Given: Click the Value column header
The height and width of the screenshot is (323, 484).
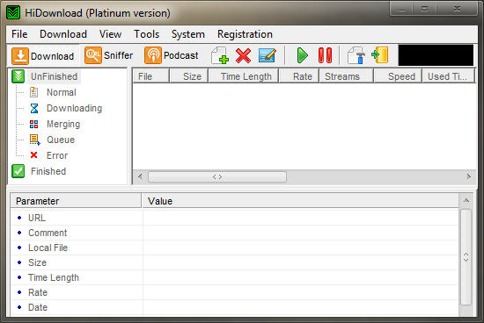Looking at the screenshot, I should tap(300, 201).
